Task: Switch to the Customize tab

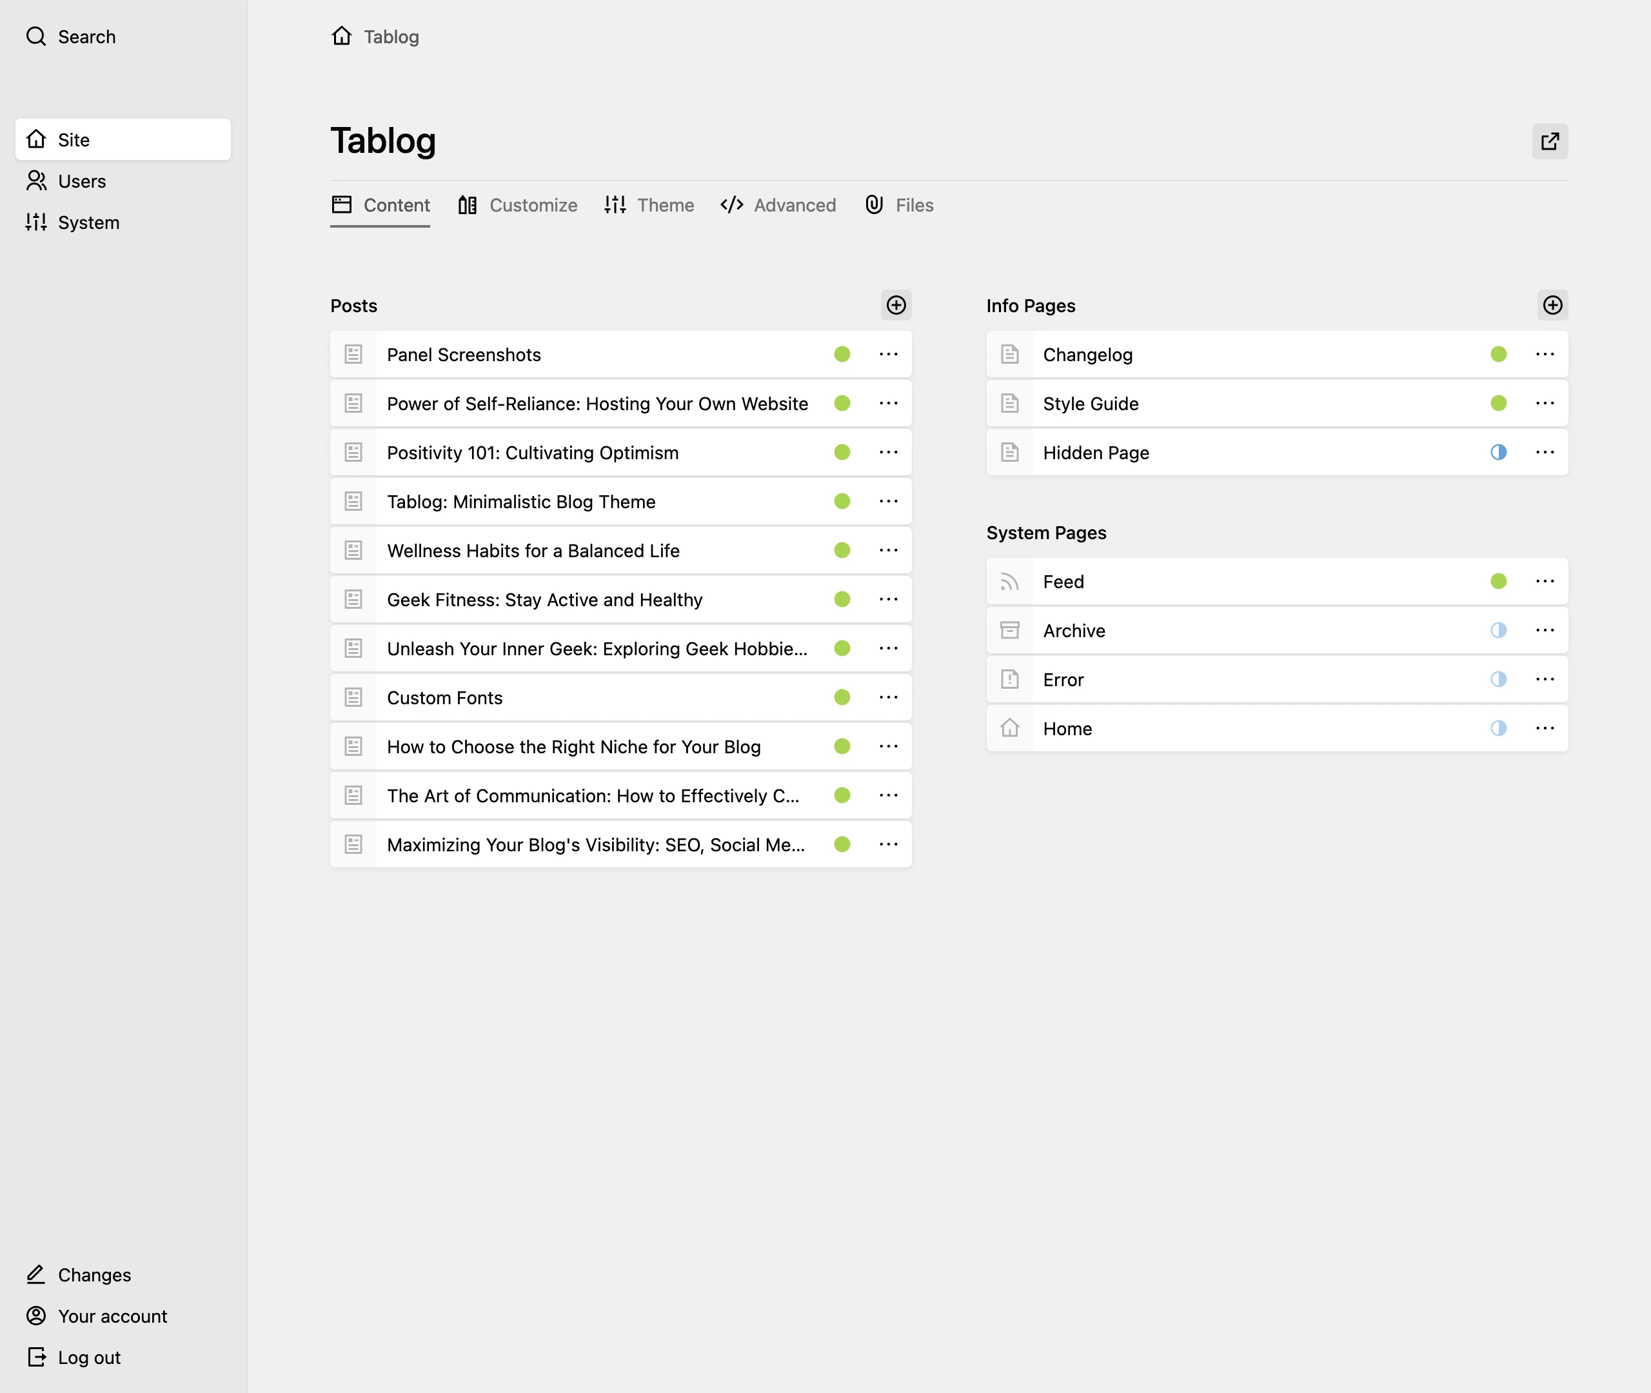Action: pyautogui.click(x=518, y=205)
